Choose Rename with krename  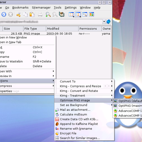click(84, 129)
